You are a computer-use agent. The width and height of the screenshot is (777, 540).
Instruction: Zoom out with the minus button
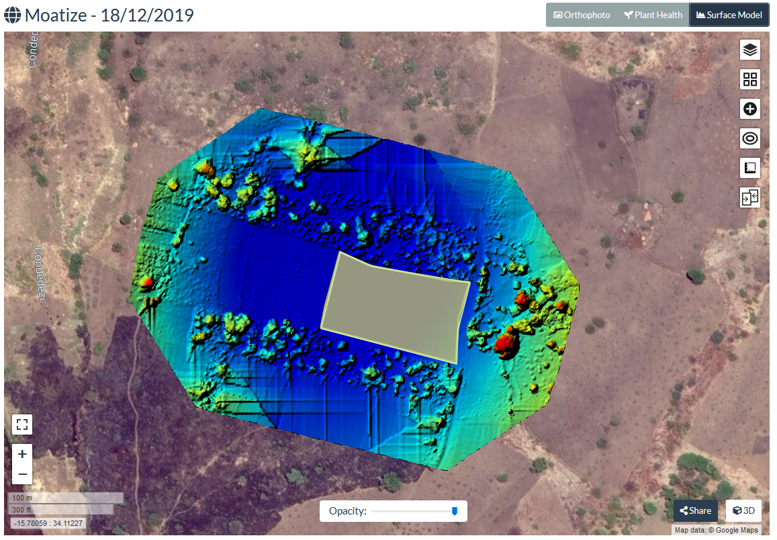pos(22,474)
